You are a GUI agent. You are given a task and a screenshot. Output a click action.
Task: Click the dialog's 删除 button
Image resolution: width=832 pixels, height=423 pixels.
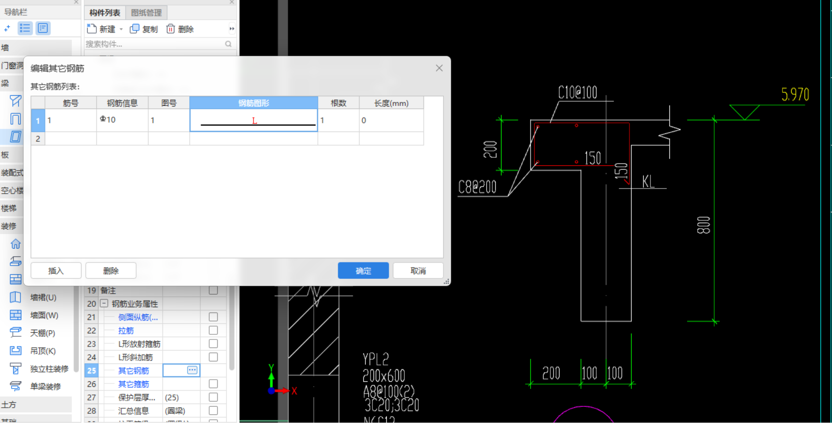(x=111, y=271)
